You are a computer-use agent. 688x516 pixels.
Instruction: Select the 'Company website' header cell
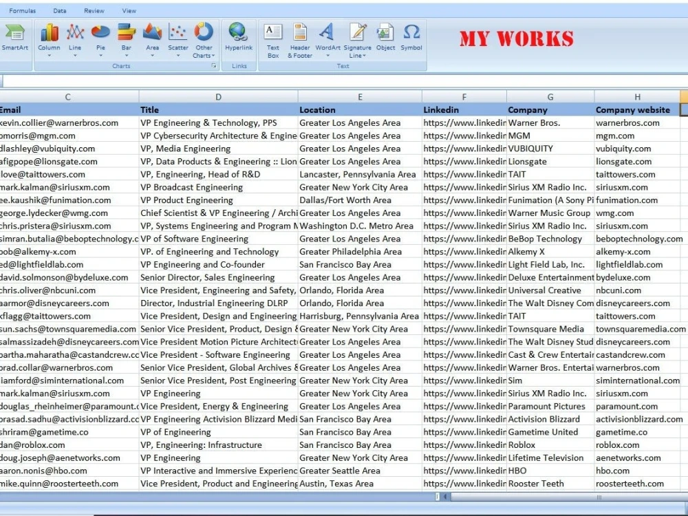637,109
